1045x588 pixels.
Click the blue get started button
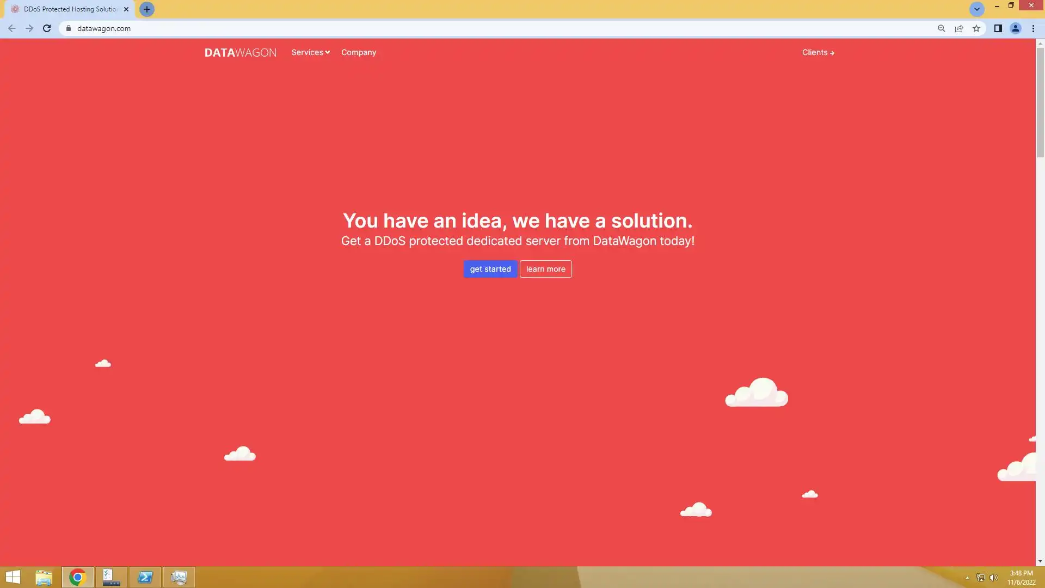point(490,269)
